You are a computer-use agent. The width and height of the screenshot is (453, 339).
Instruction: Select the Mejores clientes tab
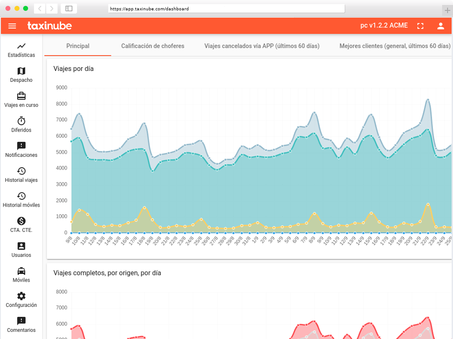[x=395, y=46]
